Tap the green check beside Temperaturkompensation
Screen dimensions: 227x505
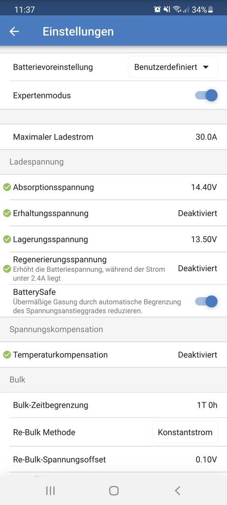[7, 355]
